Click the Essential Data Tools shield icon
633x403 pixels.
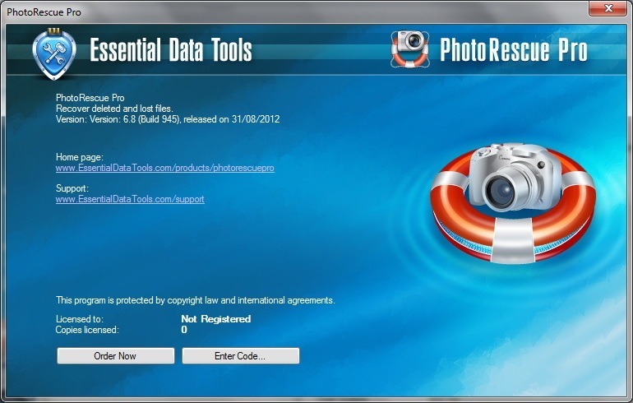coord(54,53)
